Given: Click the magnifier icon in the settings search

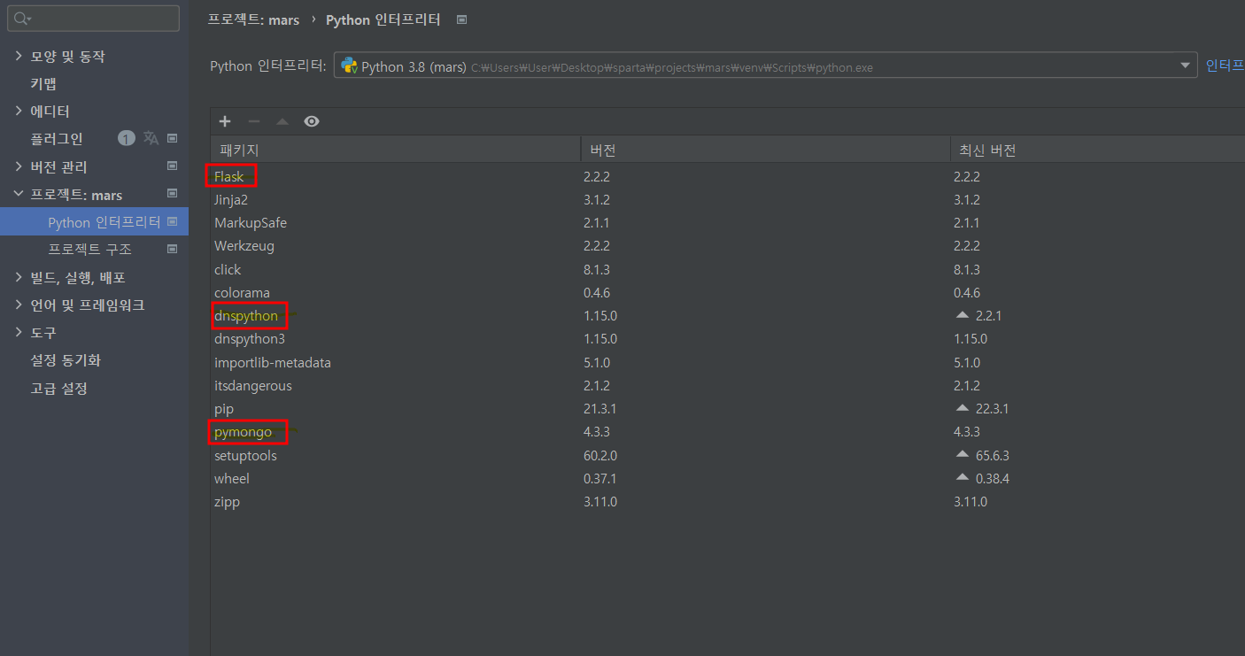Looking at the screenshot, I should click(21, 19).
